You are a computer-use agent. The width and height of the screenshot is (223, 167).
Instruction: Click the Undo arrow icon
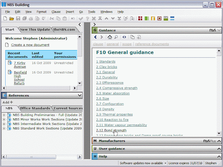pyautogui.click(x=73, y=18)
